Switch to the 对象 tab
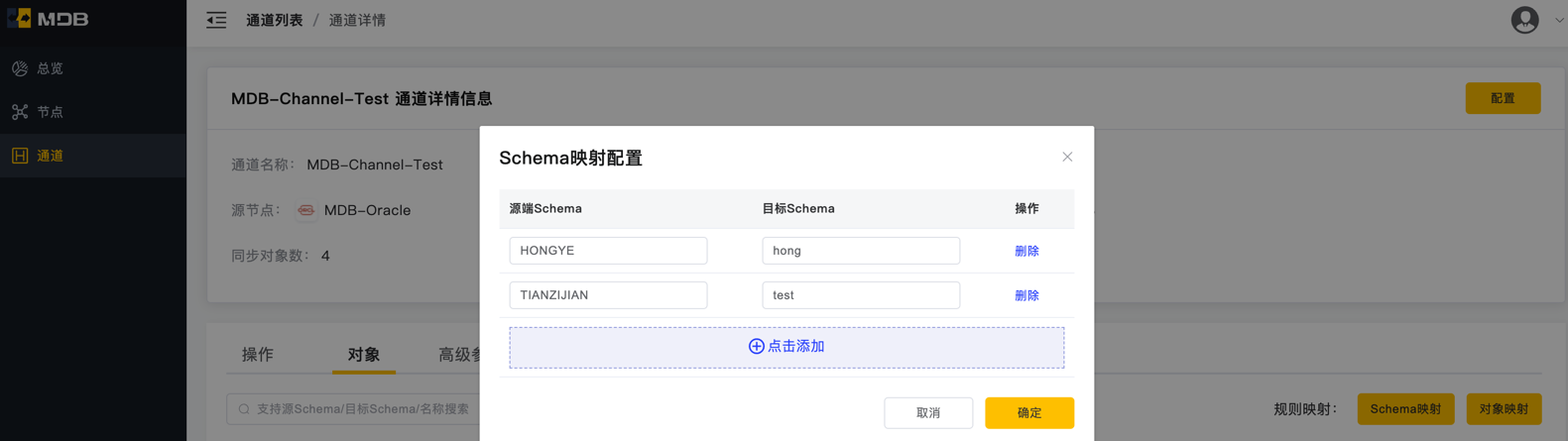 tap(364, 354)
